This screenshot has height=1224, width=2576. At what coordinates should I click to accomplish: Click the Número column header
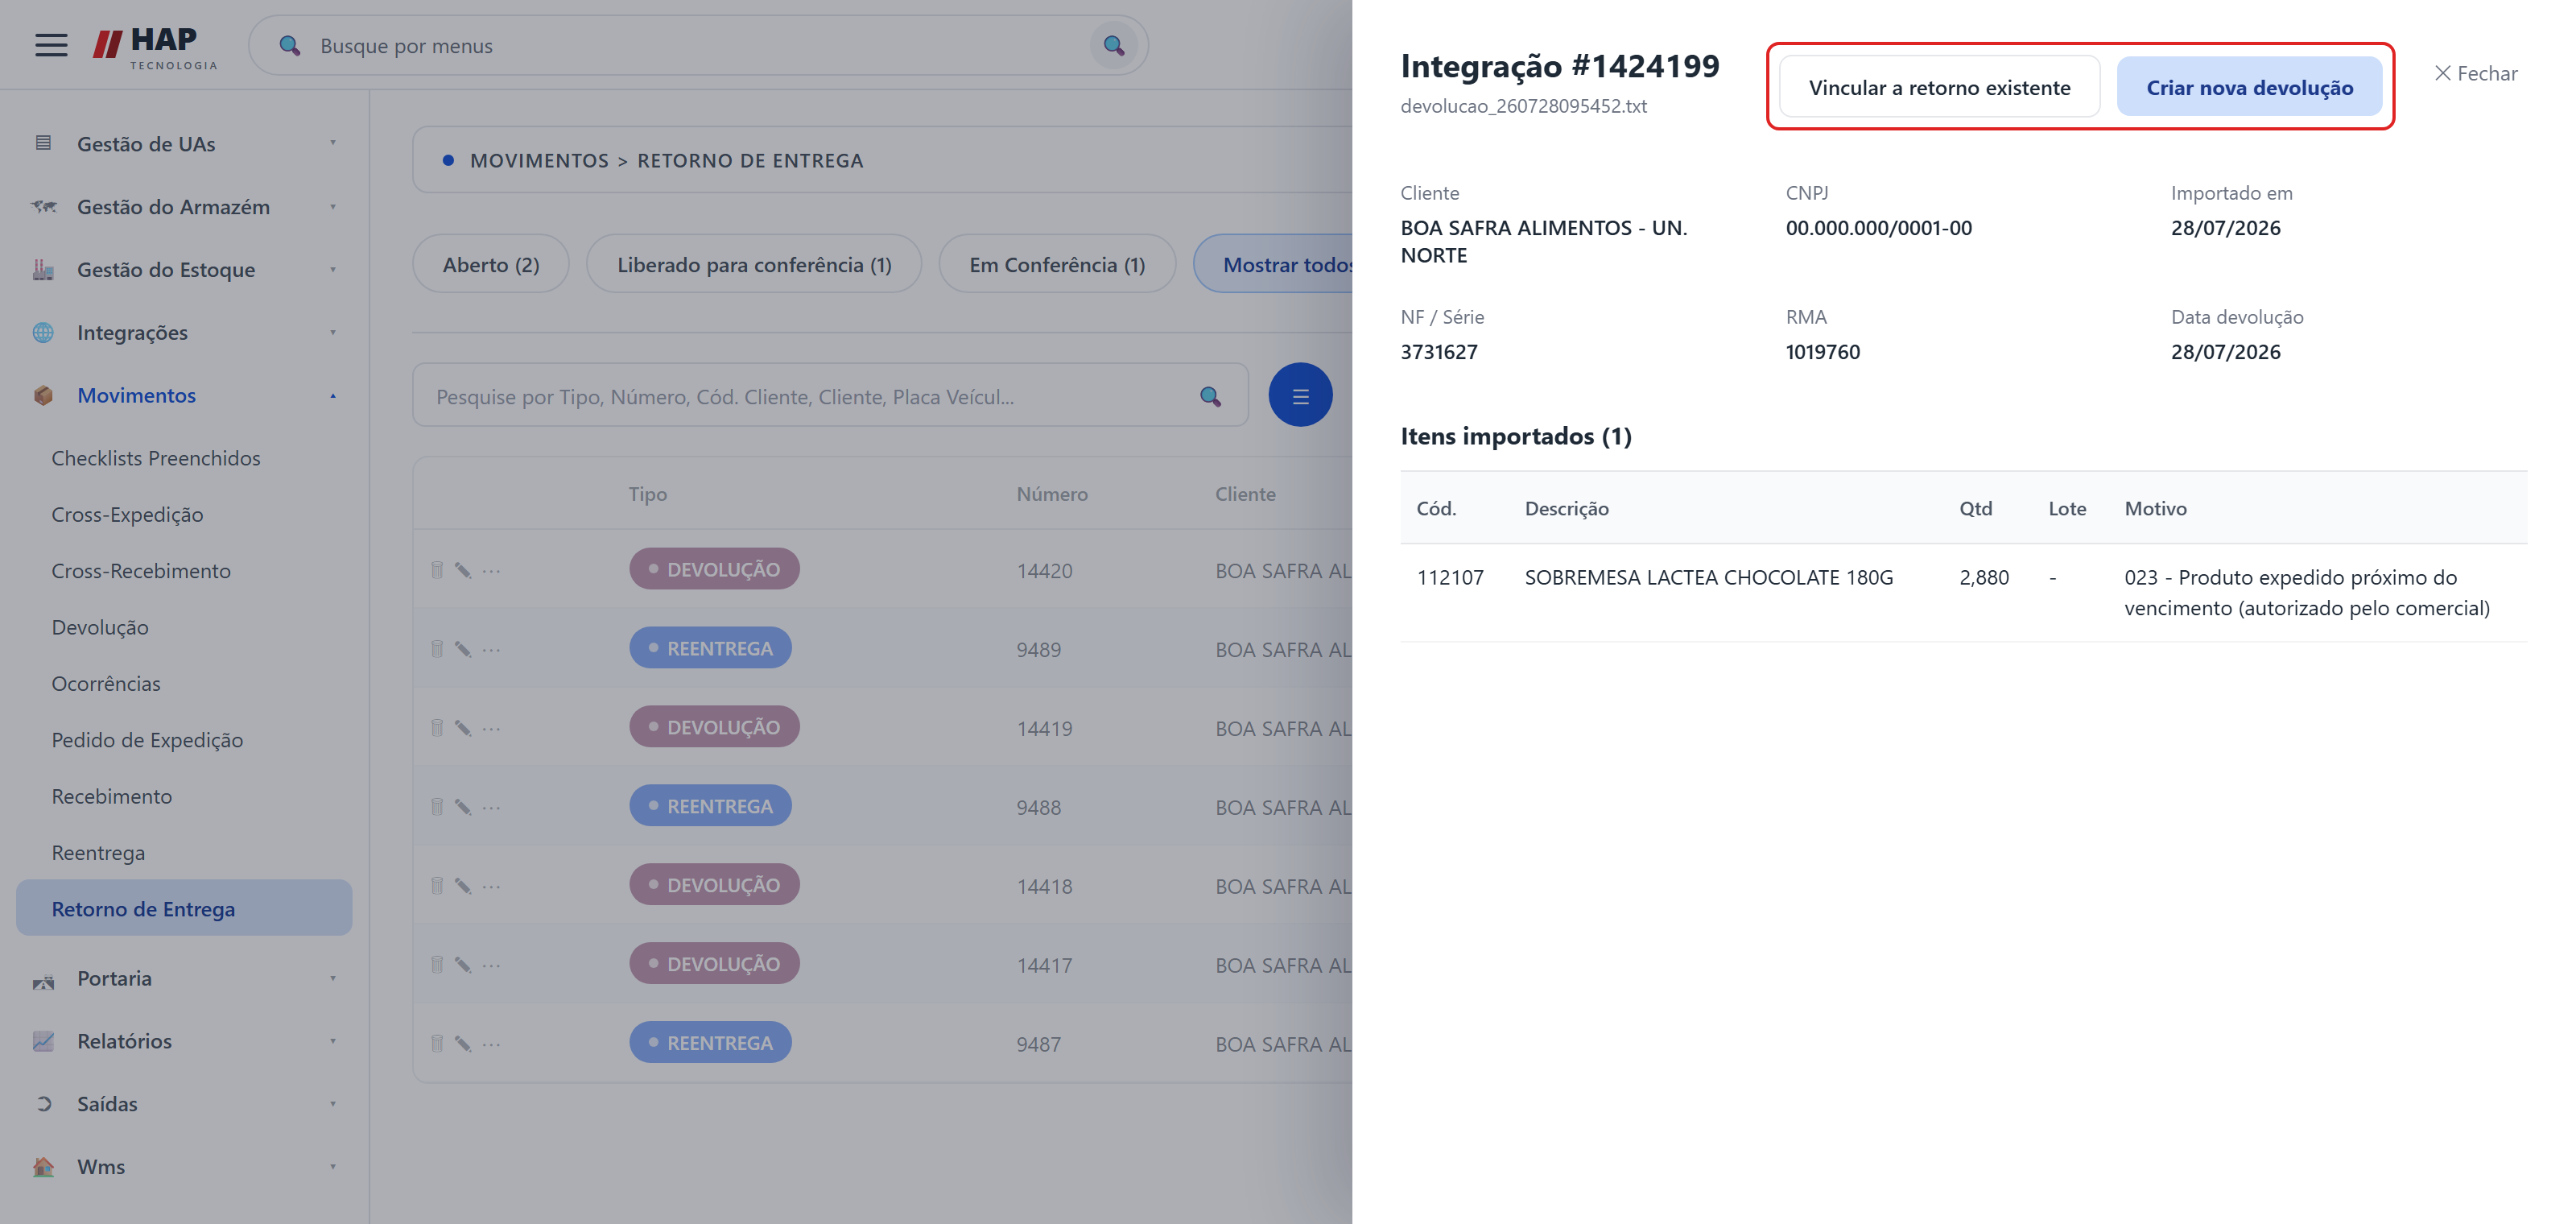click(1052, 494)
